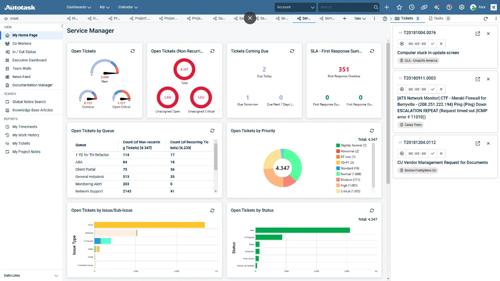The image size is (500, 281).
Task: Click the top search input field
Action: click(346, 7)
